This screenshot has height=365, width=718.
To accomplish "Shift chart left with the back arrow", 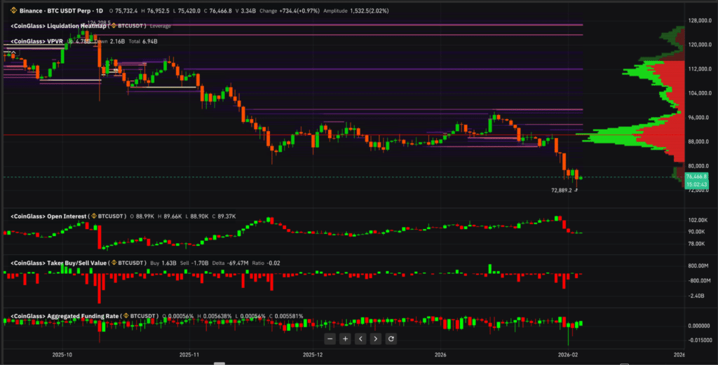I will coord(360,339).
